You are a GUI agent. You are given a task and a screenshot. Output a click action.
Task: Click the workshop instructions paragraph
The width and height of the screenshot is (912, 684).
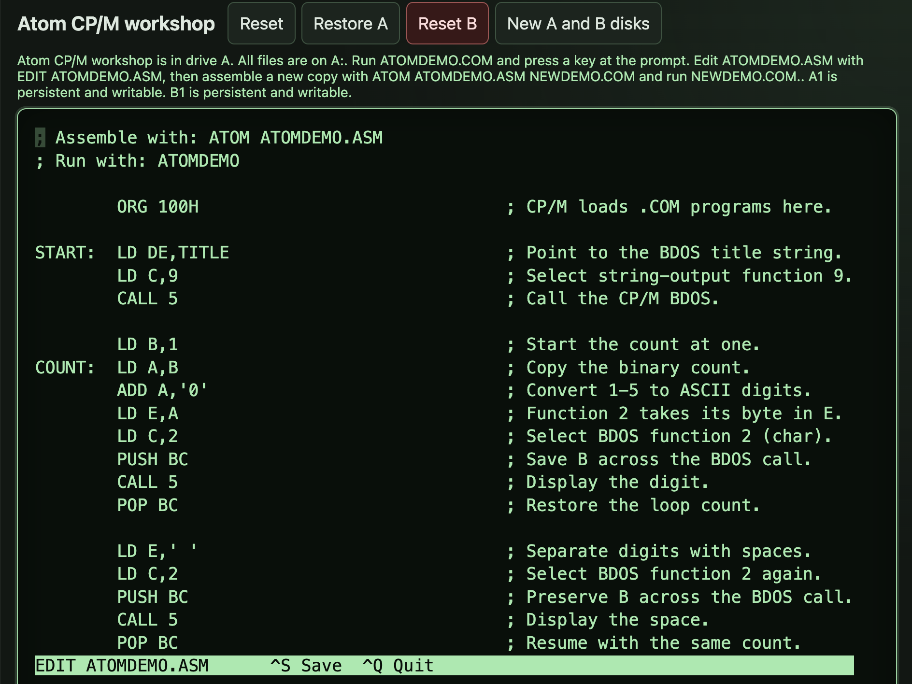pos(440,76)
